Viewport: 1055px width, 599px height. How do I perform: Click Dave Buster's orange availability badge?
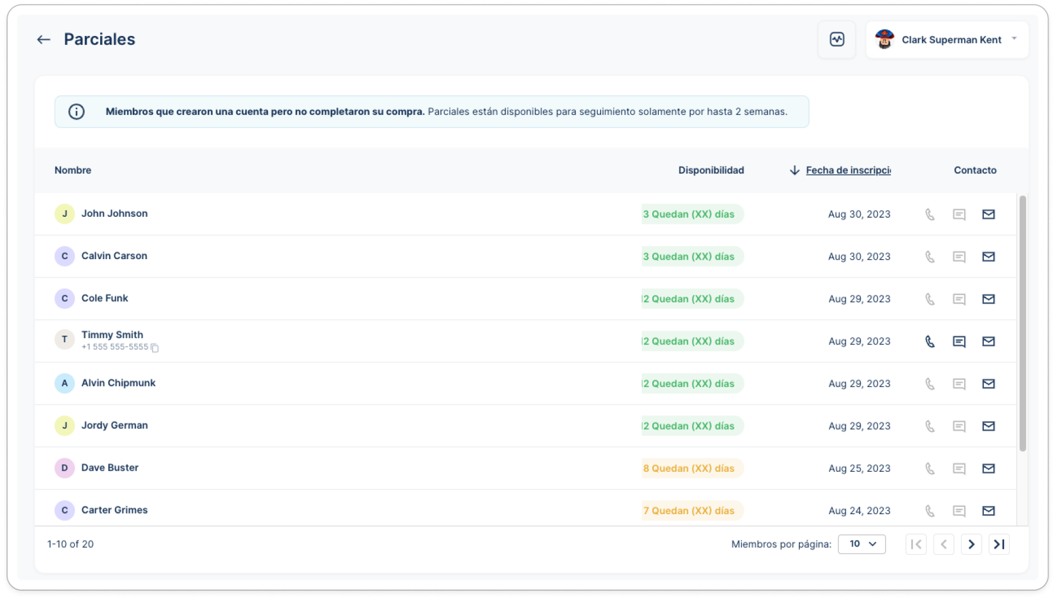click(x=692, y=469)
